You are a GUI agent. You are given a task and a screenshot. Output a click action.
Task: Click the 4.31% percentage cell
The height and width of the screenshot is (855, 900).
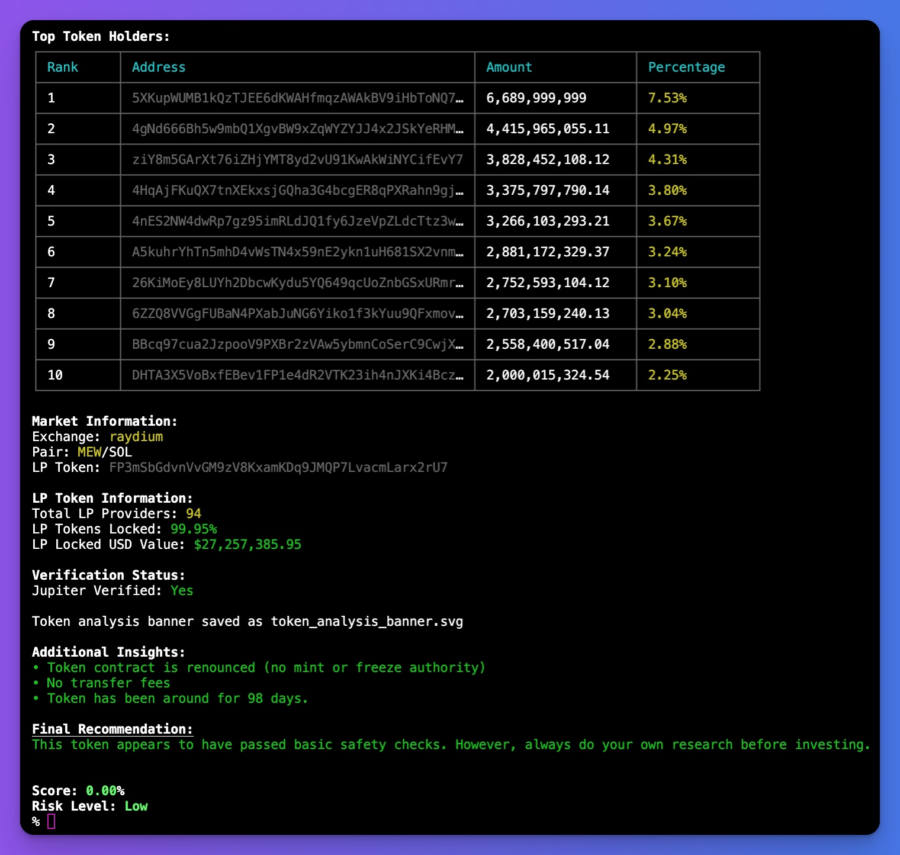pyautogui.click(x=667, y=160)
